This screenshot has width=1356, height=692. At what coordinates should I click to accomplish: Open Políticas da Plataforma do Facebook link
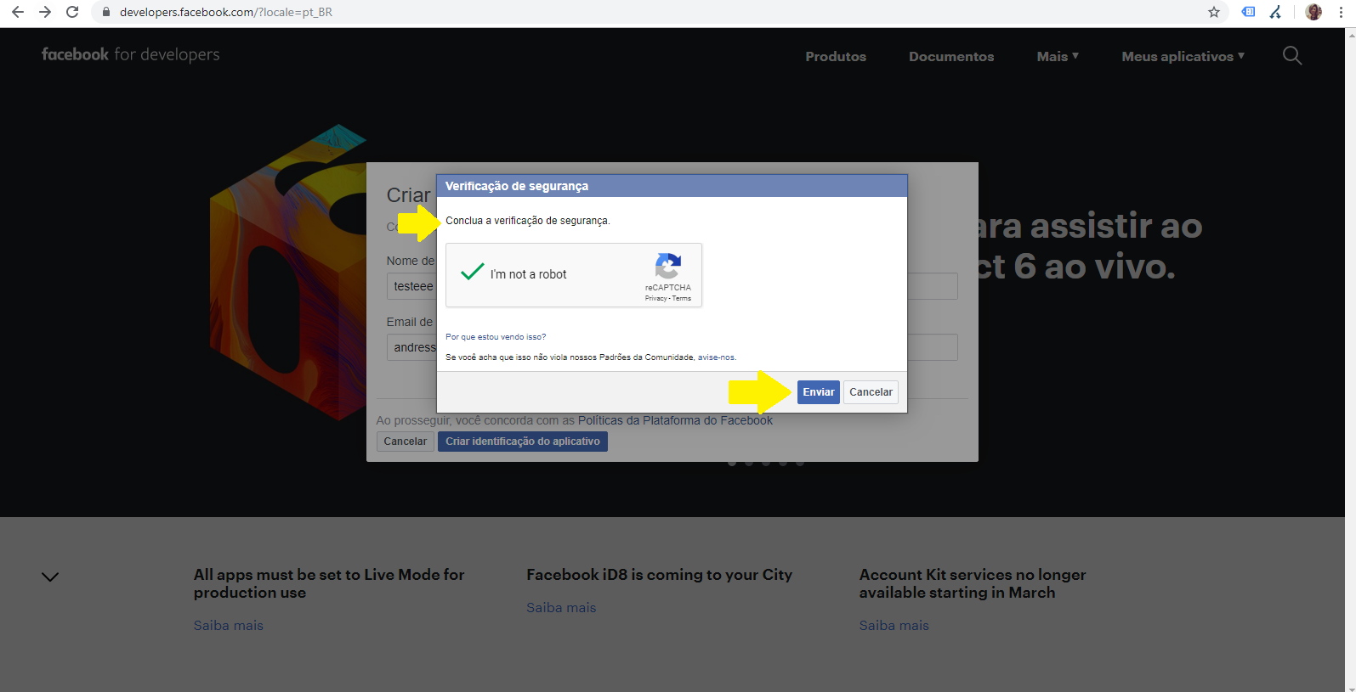pyautogui.click(x=675, y=420)
